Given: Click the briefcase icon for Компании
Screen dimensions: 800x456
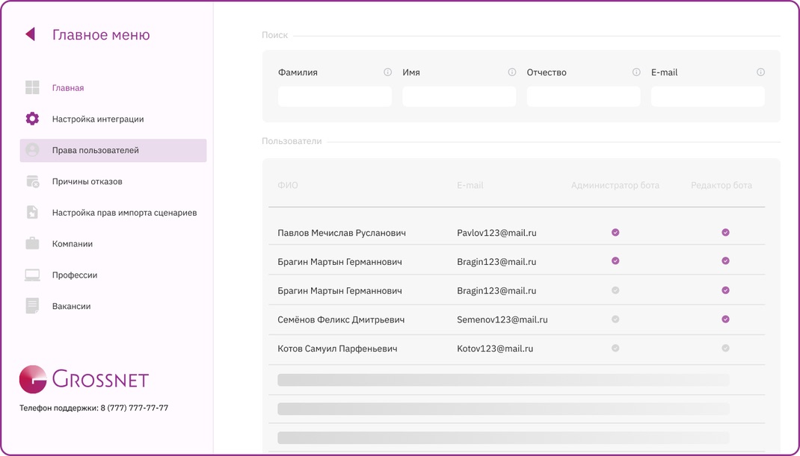Looking at the screenshot, I should [x=32, y=243].
